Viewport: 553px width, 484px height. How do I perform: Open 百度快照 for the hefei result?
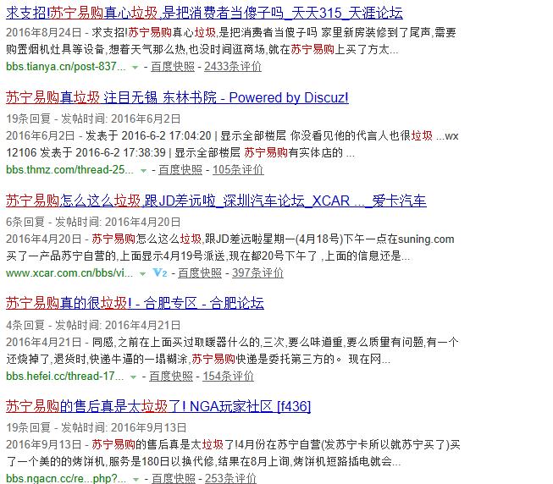(x=171, y=377)
